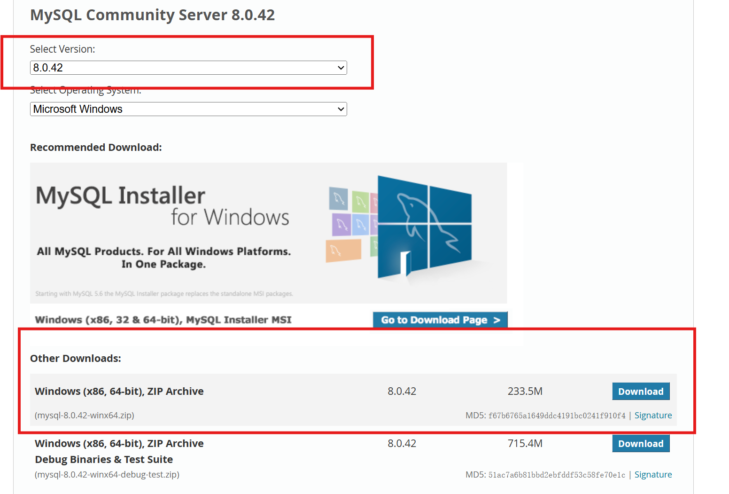This screenshot has height=494, width=729.
Task: Open Signature link for mysql-8.0.42-winx64.zip
Action: click(653, 416)
